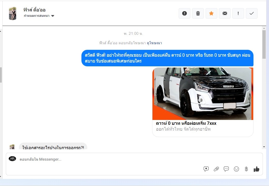This screenshot has height=186, width=269.
Task: Open ฟิวส์ ดื้อ'ออ profile picture in header
Action: point(12,13)
